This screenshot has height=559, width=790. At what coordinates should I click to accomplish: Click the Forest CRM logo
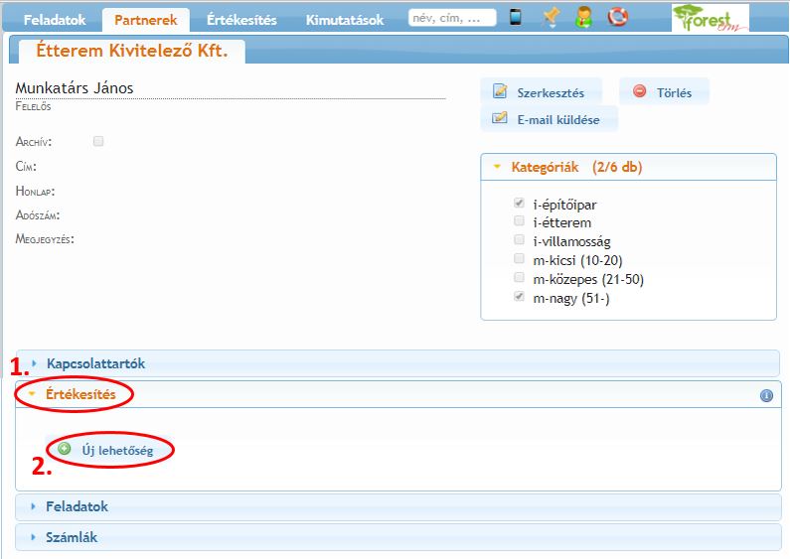coord(710,19)
